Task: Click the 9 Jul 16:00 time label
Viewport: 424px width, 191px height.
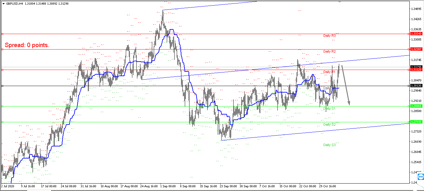Action: [28, 187]
